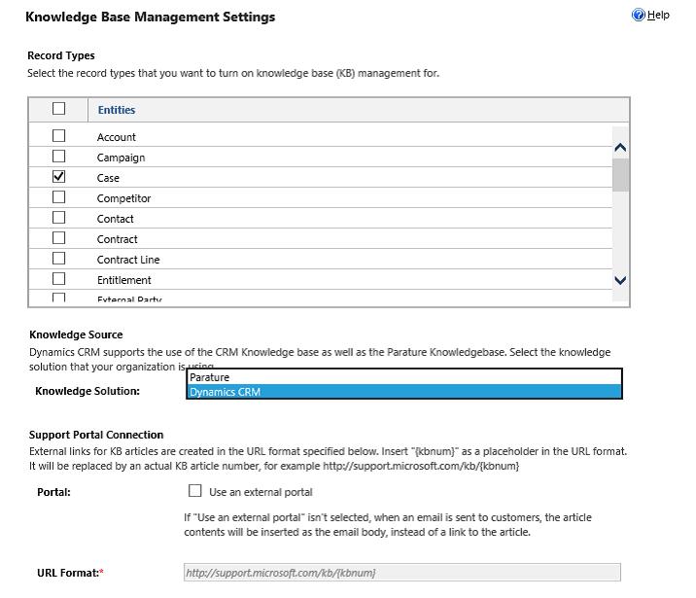Click the URL Format input field
The image size is (696, 598).
402,573
